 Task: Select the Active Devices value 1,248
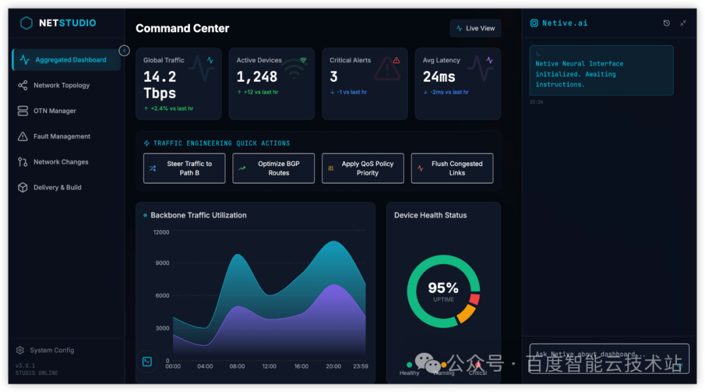tap(257, 77)
